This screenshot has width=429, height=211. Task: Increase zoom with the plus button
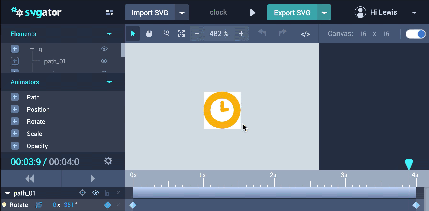point(241,33)
